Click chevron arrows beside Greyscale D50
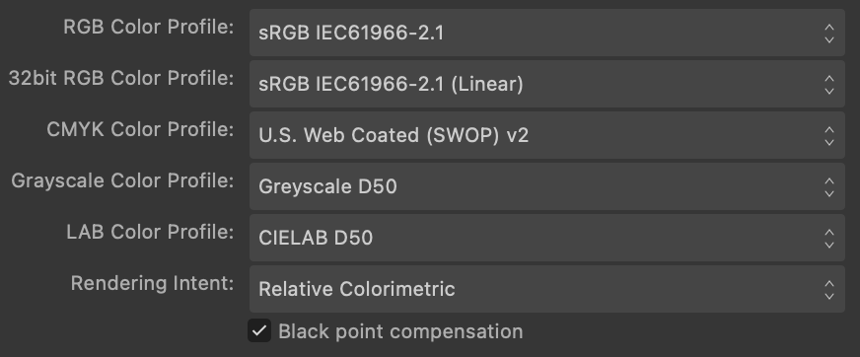860x357 pixels. (x=829, y=186)
